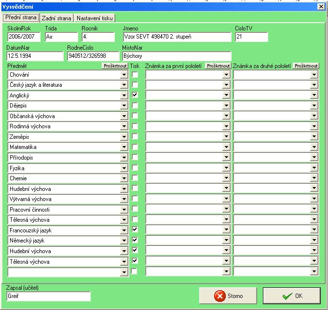Click the Storno cancel button
The width and height of the screenshot is (328, 310).
(x=228, y=296)
